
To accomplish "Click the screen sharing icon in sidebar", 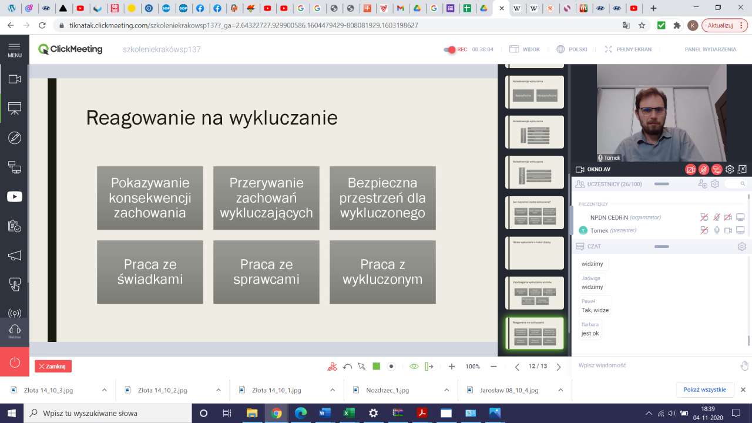I will pos(15,167).
